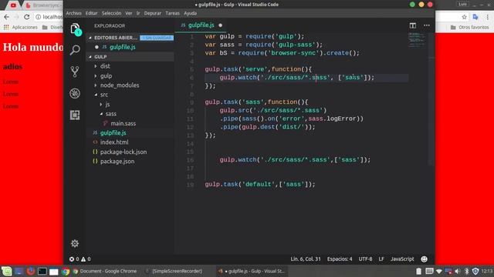Open the Depurar menu
494x277 pixels.
153,13
